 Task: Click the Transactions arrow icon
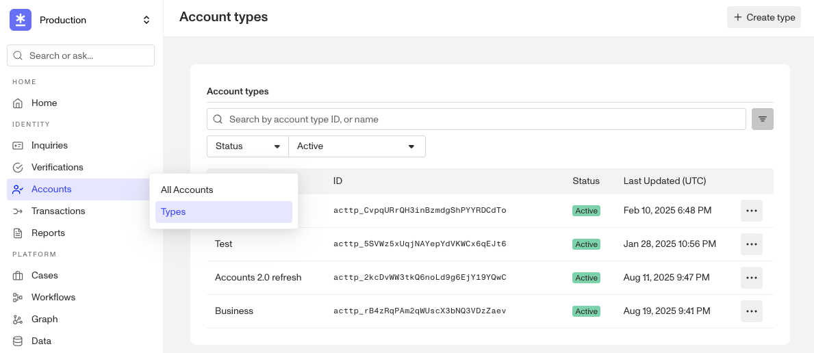pos(18,211)
